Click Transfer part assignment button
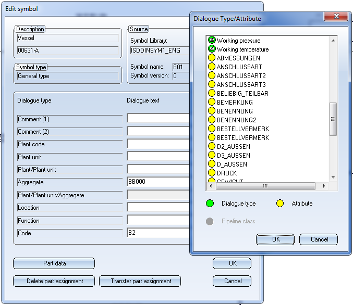The image size is (353, 305). click(x=140, y=281)
